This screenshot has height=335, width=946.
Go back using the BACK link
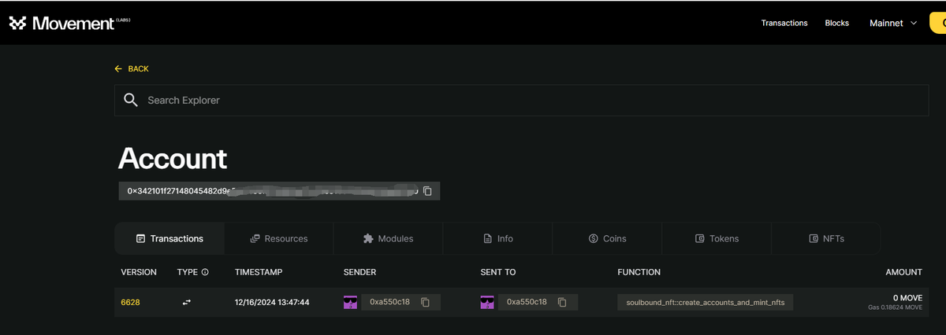point(132,68)
